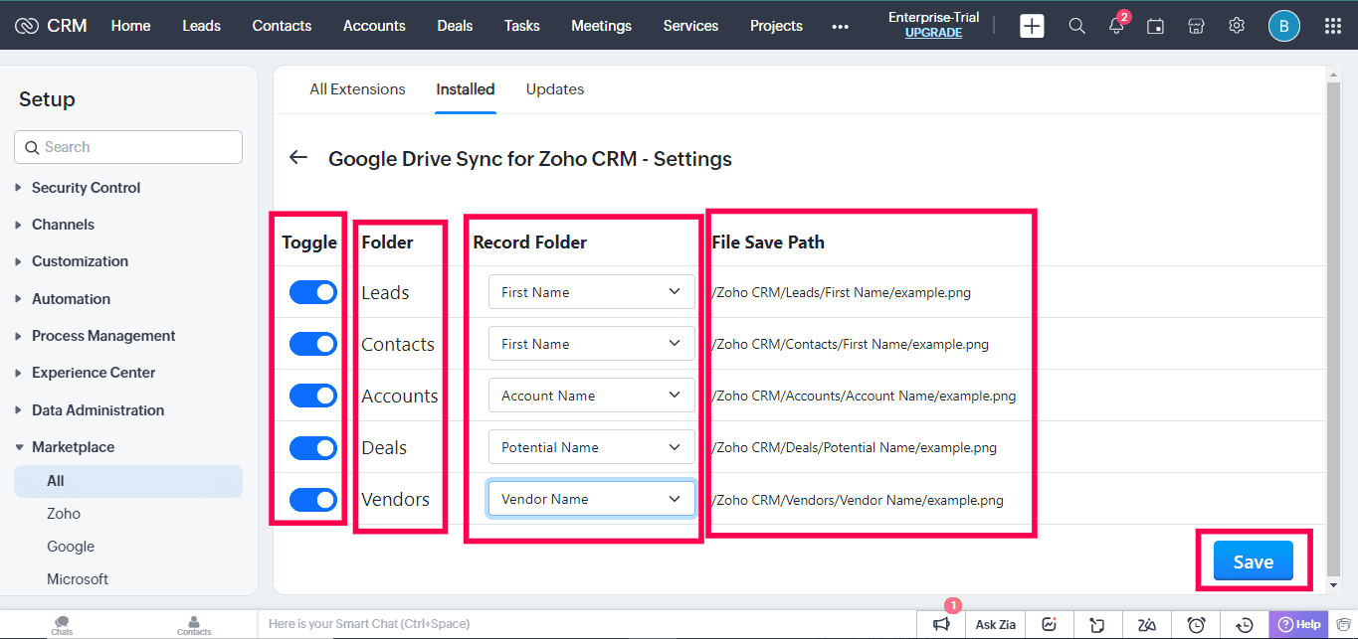Click the Smart Chat input box

tap(587, 624)
